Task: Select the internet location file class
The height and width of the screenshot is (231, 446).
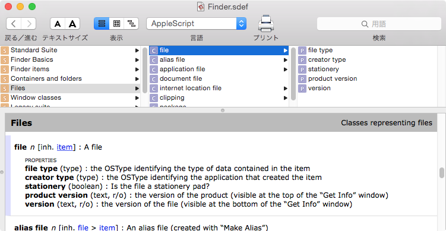Action: click(x=219, y=88)
